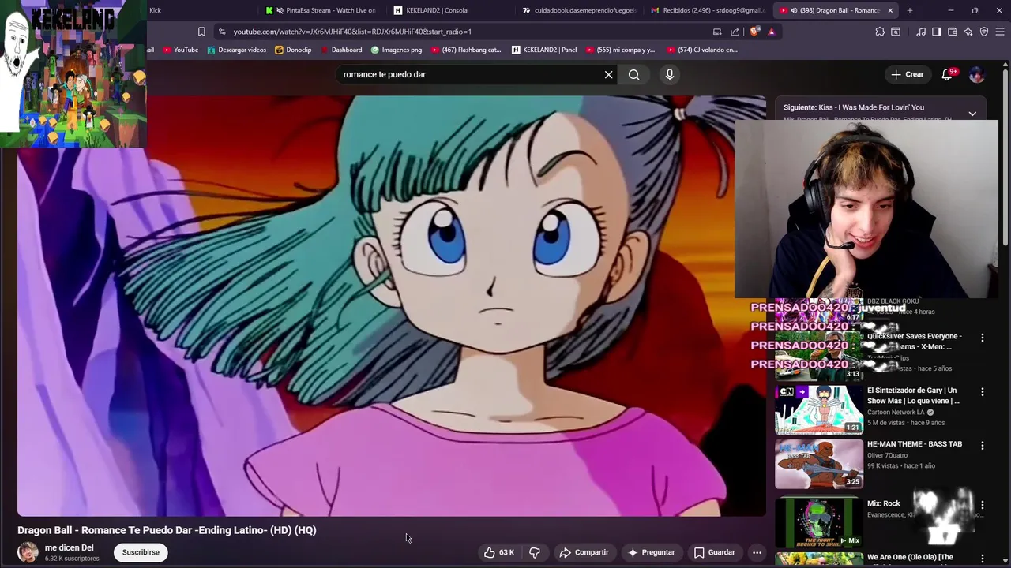Click the share page icon in address bar

[735, 32]
